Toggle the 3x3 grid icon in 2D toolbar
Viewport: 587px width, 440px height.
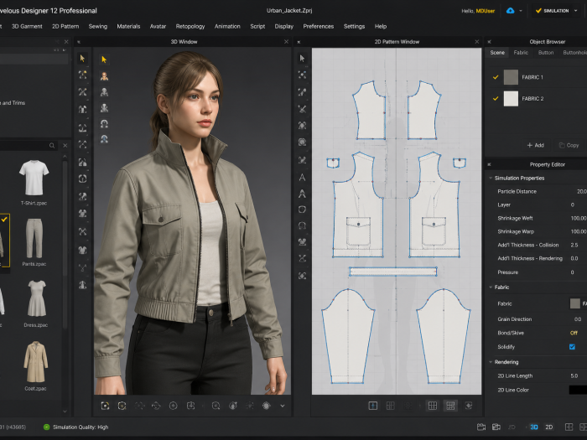[x=433, y=406]
